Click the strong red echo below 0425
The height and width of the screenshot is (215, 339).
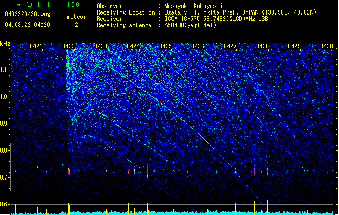click(x=147, y=171)
